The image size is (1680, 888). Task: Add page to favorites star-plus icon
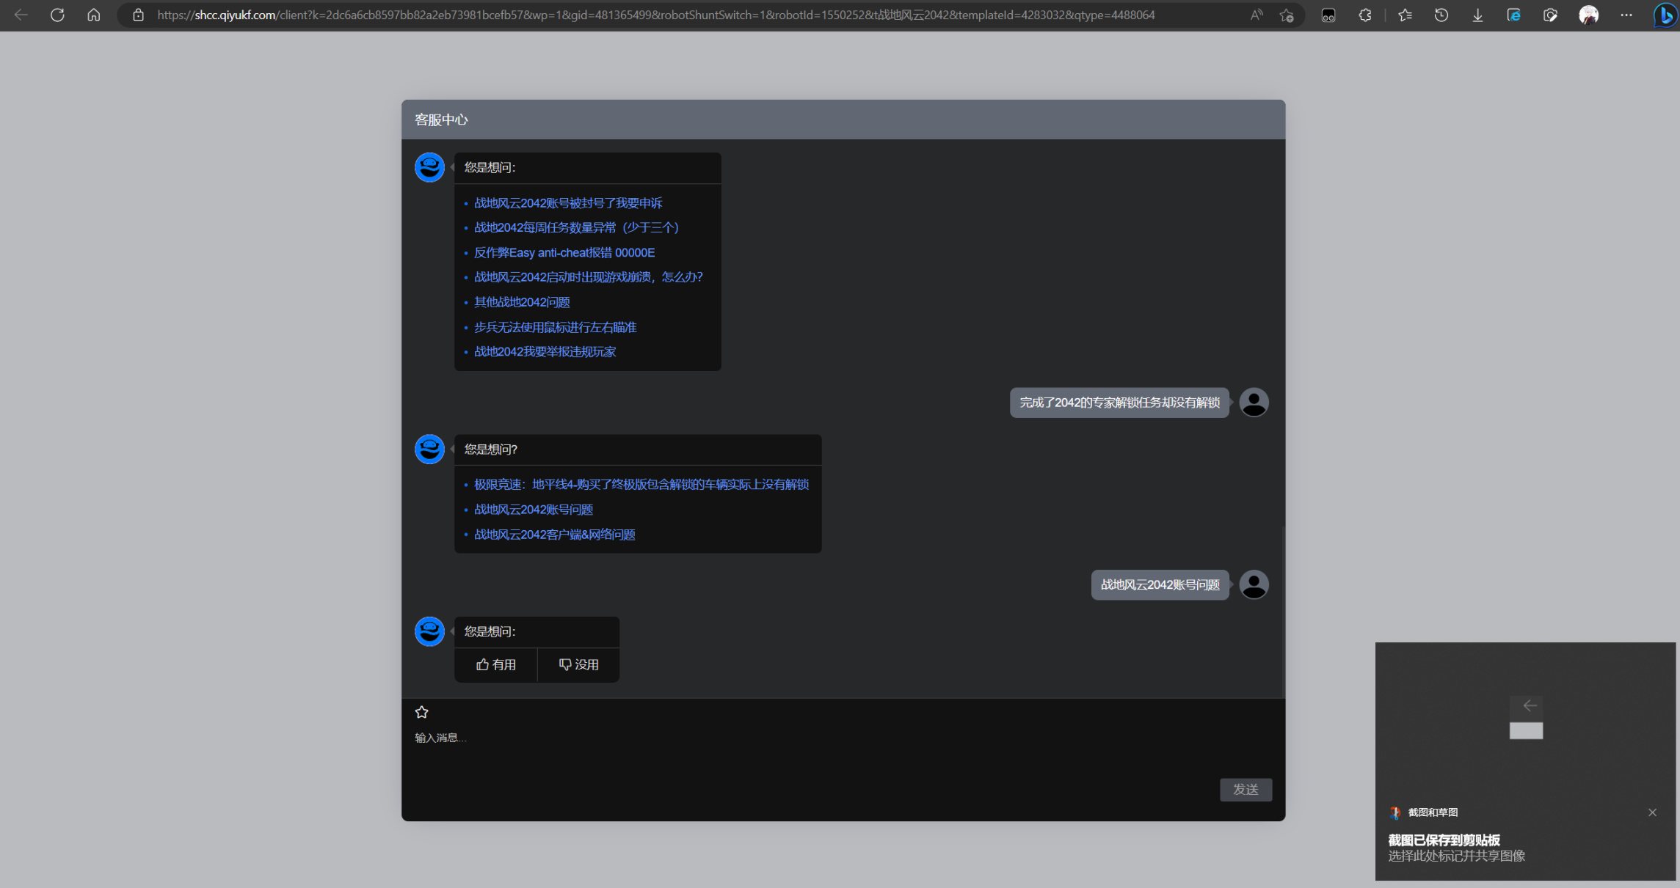(x=1287, y=15)
